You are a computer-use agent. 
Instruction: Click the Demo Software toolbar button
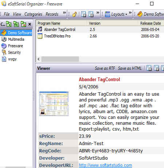(x=151, y=14)
